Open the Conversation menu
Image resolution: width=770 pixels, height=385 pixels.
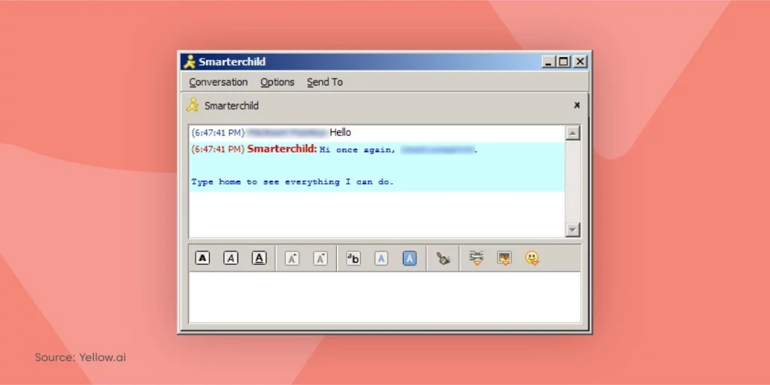coord(219,83)
